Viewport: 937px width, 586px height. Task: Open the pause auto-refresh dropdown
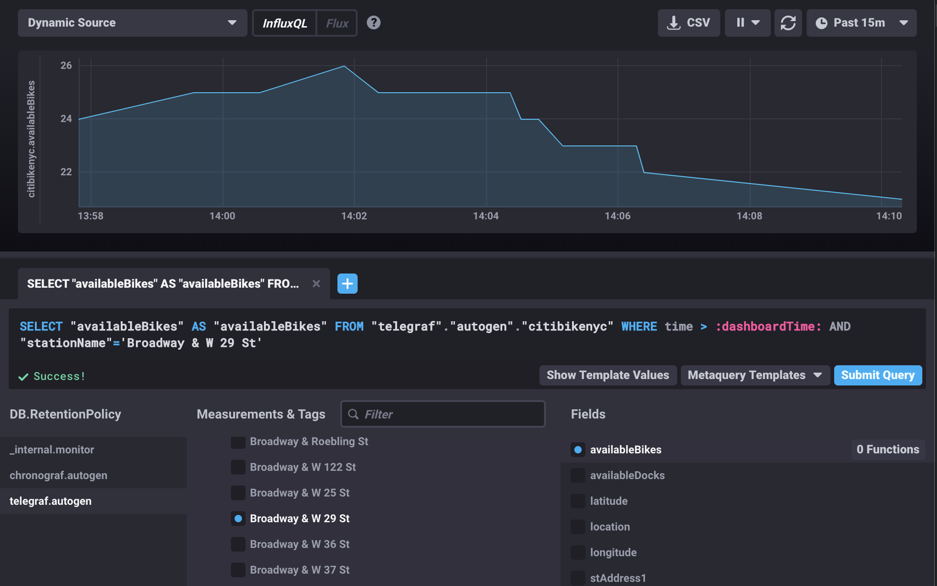[x=747, y=22]
